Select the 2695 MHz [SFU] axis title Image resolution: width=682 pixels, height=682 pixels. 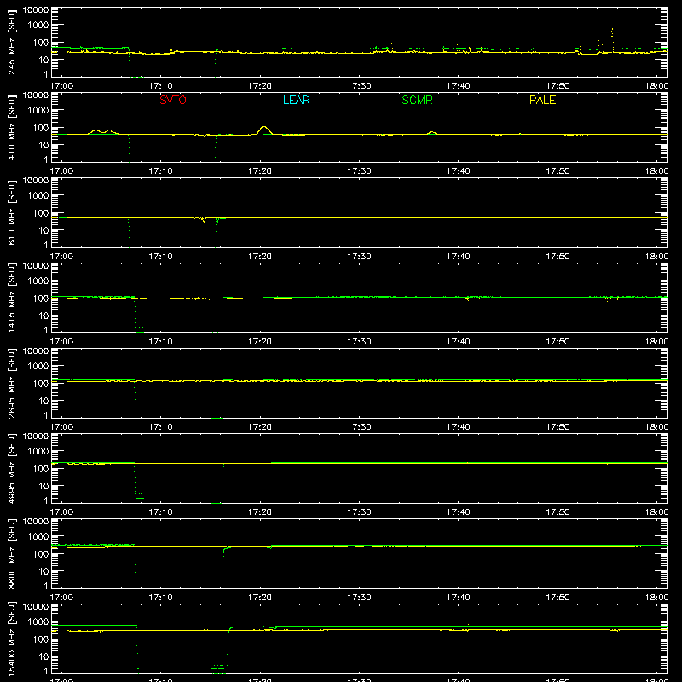(x=11, y=384)
